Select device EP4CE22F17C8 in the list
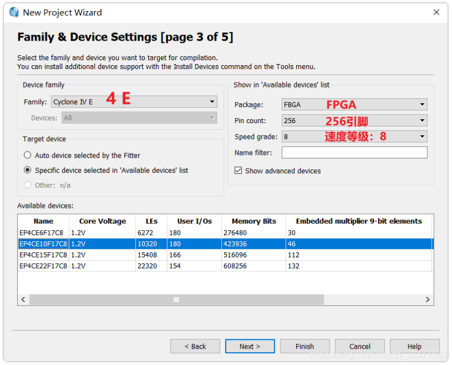 [x=43, y=266]
